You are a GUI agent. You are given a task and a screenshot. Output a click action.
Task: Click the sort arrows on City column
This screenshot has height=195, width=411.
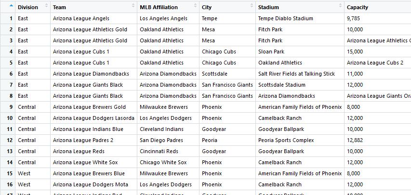coord(252,6)
